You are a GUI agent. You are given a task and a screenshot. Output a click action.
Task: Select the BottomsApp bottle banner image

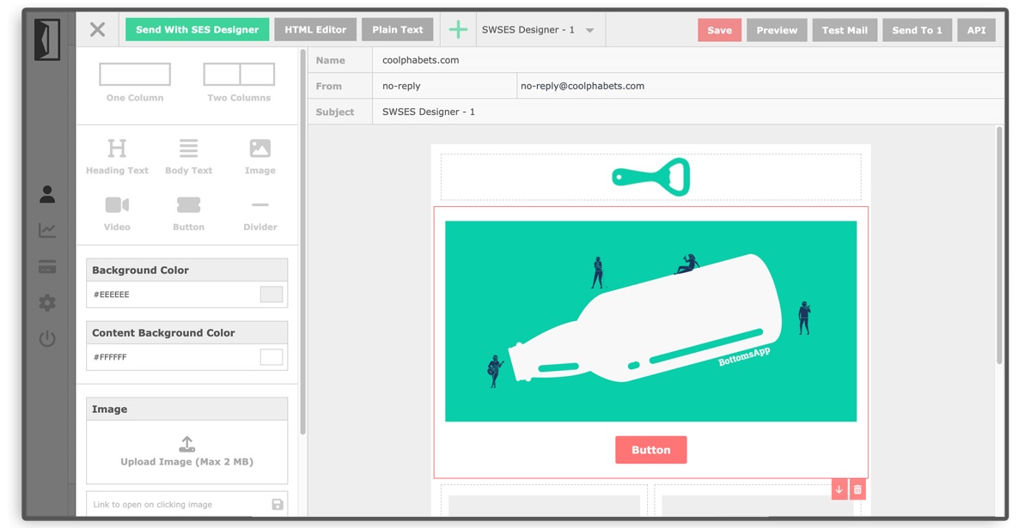651,321
